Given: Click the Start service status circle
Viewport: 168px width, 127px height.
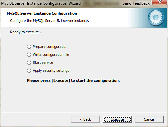Looking at the screenshot, I should (x=29, y=63).
